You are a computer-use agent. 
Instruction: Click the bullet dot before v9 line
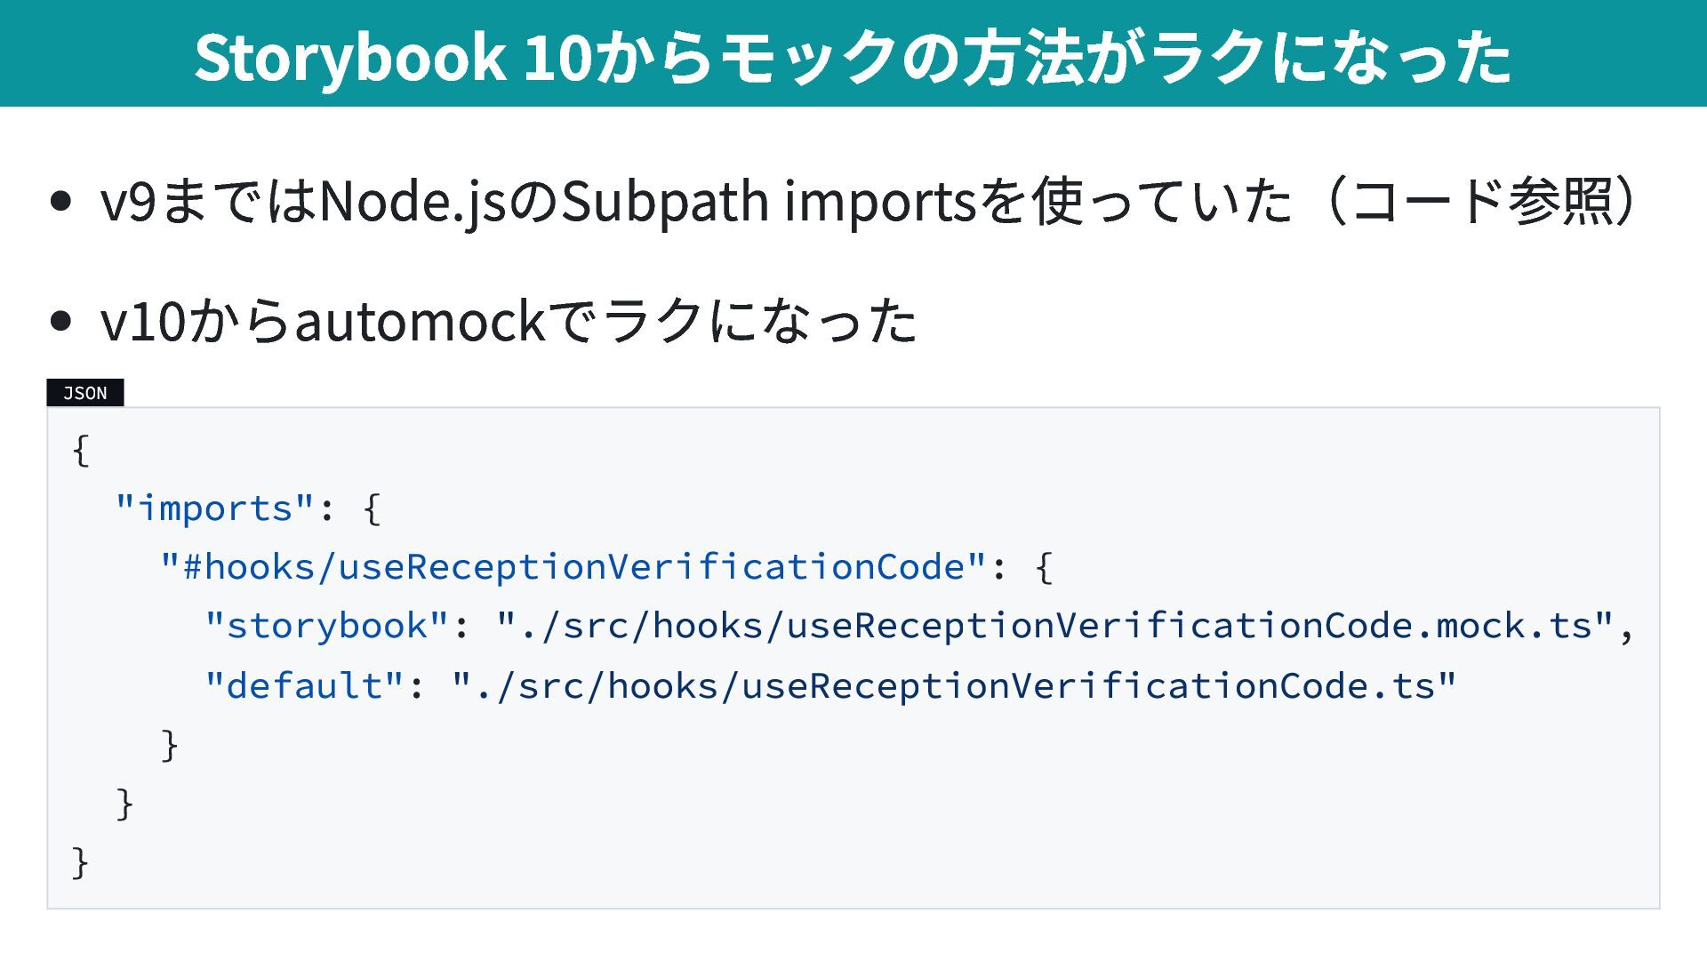60,201
